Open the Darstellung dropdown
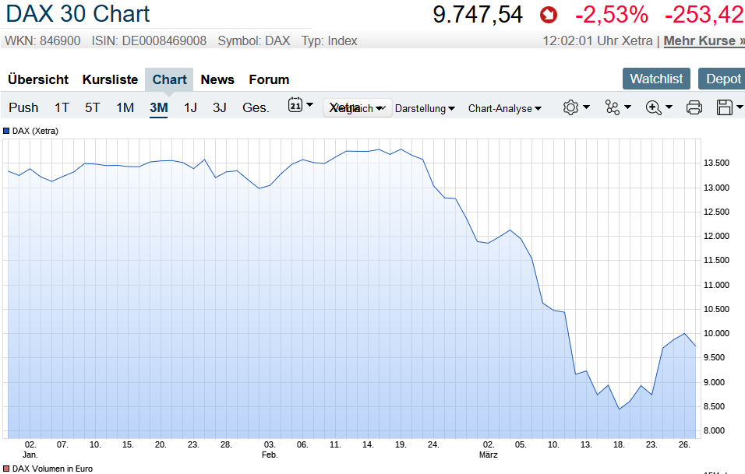 pyautogui.click(x=425, y=109)
